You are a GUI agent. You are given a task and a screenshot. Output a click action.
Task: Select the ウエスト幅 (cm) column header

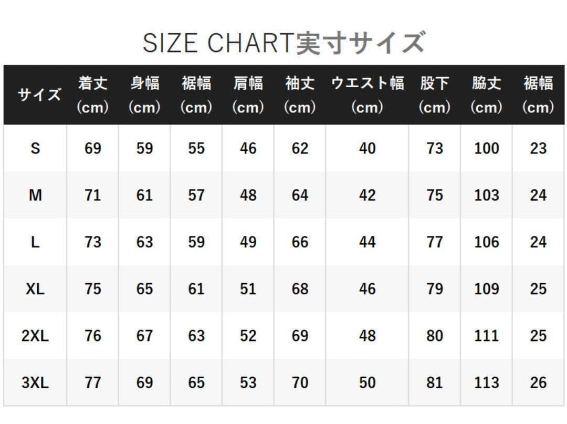tap(367, 95)
